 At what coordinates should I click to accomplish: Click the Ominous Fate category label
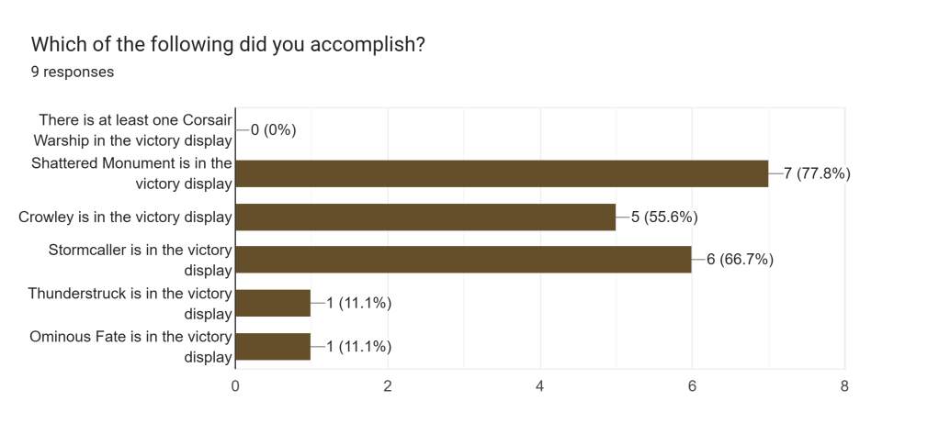[x=130, y=346]
